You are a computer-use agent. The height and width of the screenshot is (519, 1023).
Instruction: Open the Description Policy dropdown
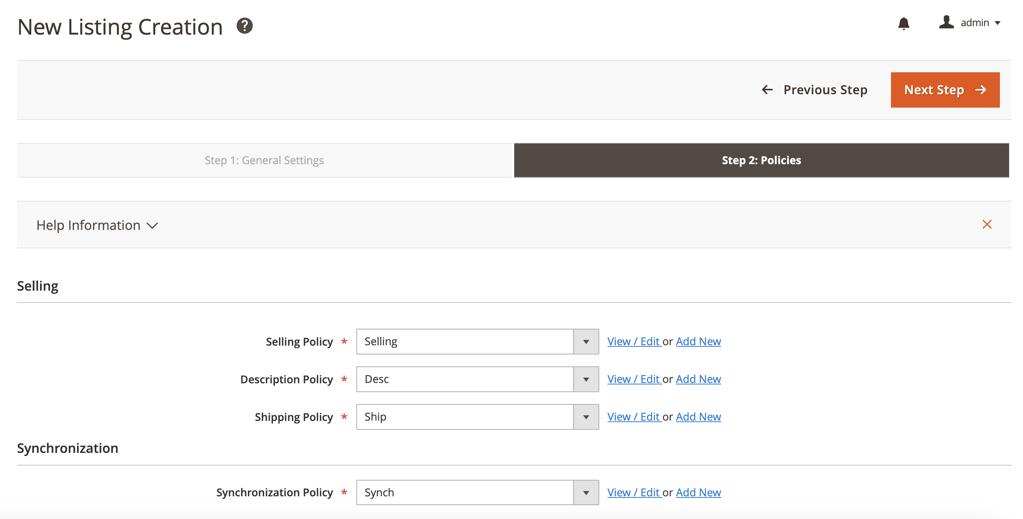[477, 379]
